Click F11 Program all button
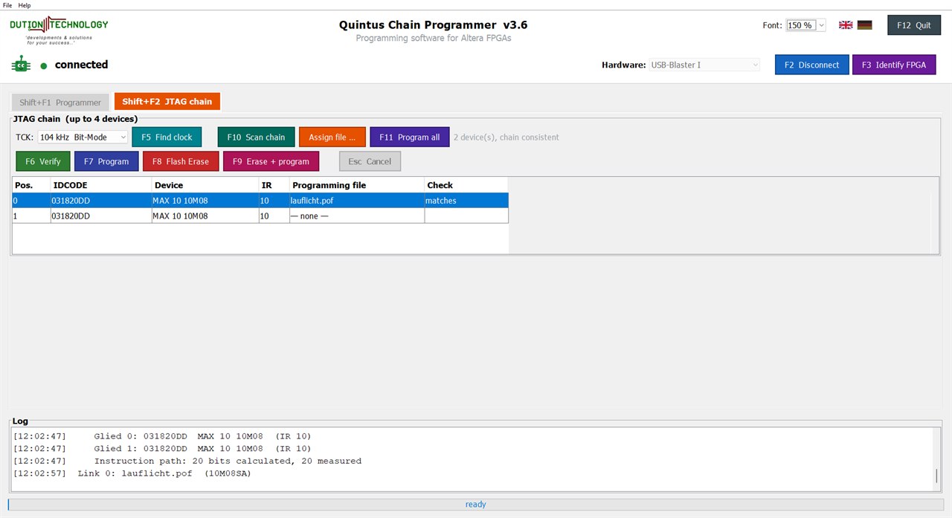Image resolution: width=952 pixels, height=518 pixels. [x=410, y=137]
